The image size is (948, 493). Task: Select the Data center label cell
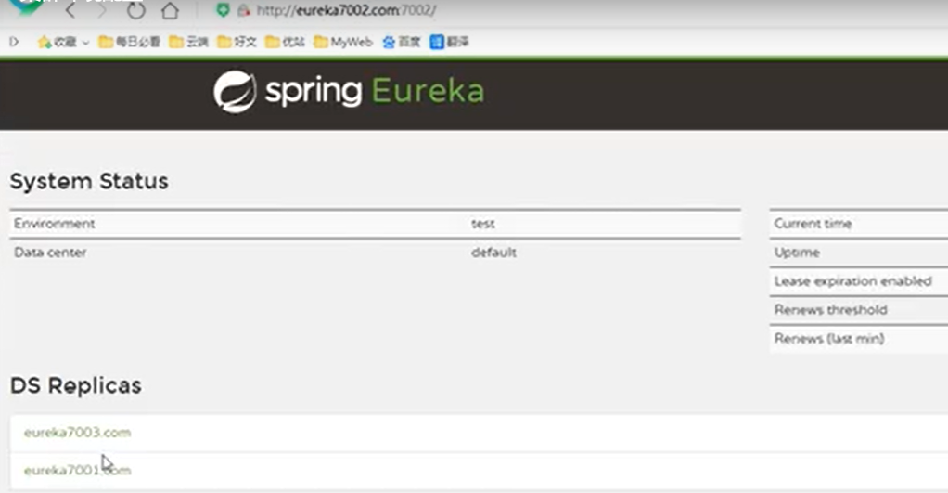click(50, 253)
